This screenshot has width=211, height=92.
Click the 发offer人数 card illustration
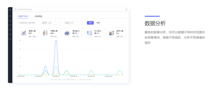tap(67, 33)
